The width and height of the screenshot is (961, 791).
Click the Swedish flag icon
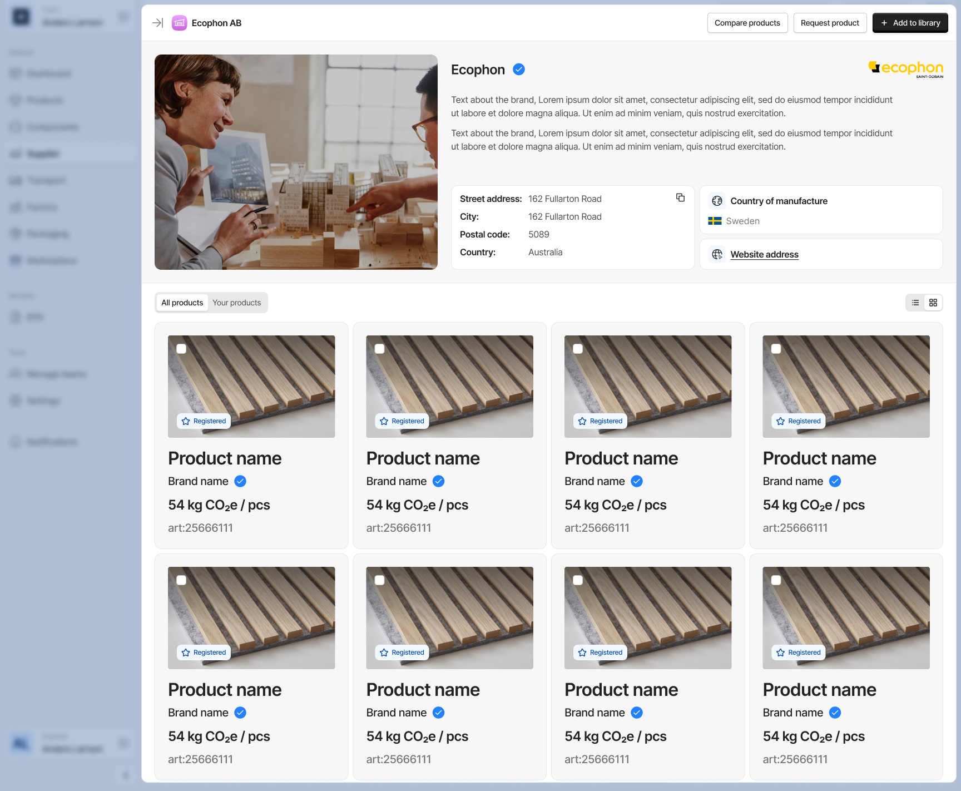tap(715, 221)
